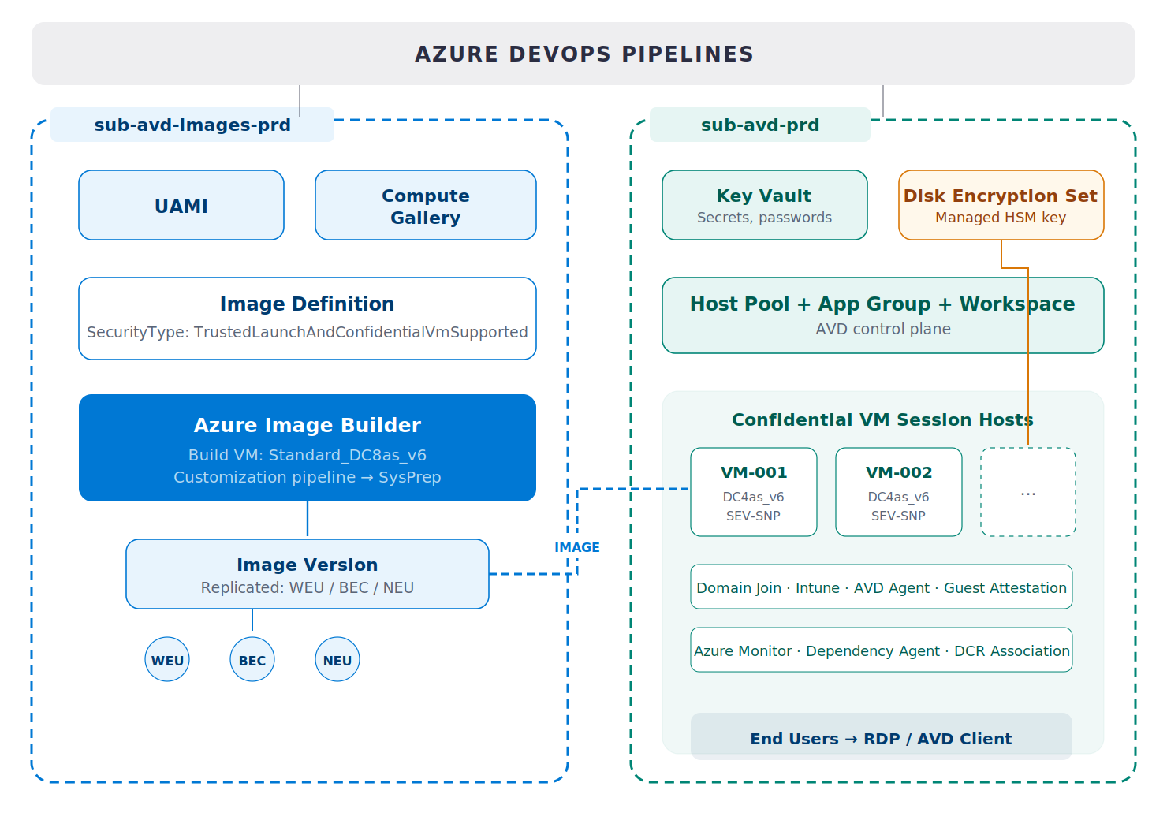The height and width of the screenshot is (820, 1167).
Task: Click the Managed HSM key text
Action: click(1001, 218)
